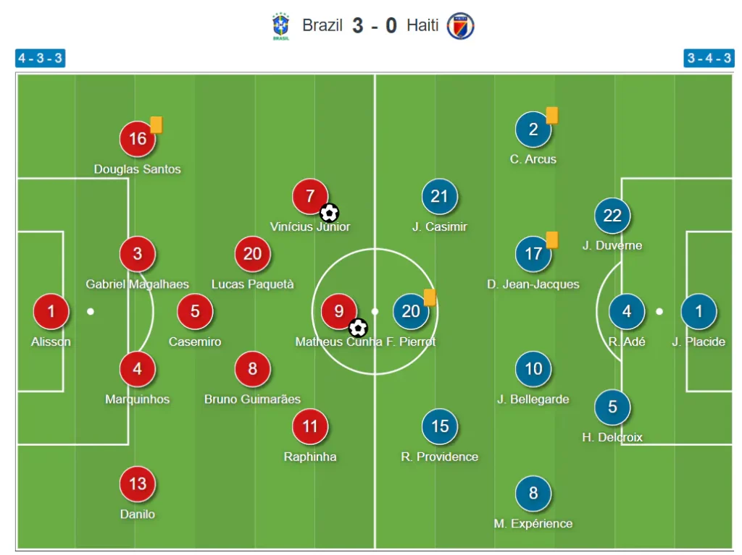Click J. Placide's goalkeeper marker
The height and width of the screenshot is (555, 742).
[699, 312]
